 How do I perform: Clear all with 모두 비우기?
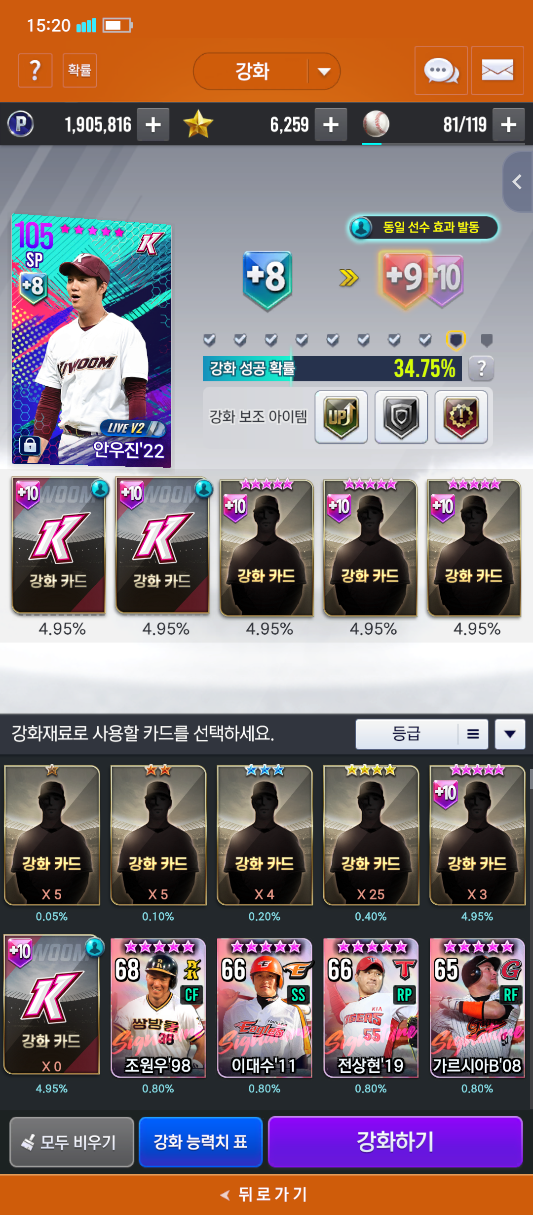[72, 1141]
